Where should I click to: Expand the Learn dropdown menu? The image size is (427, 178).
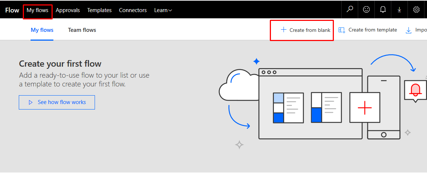coord(163,10)
